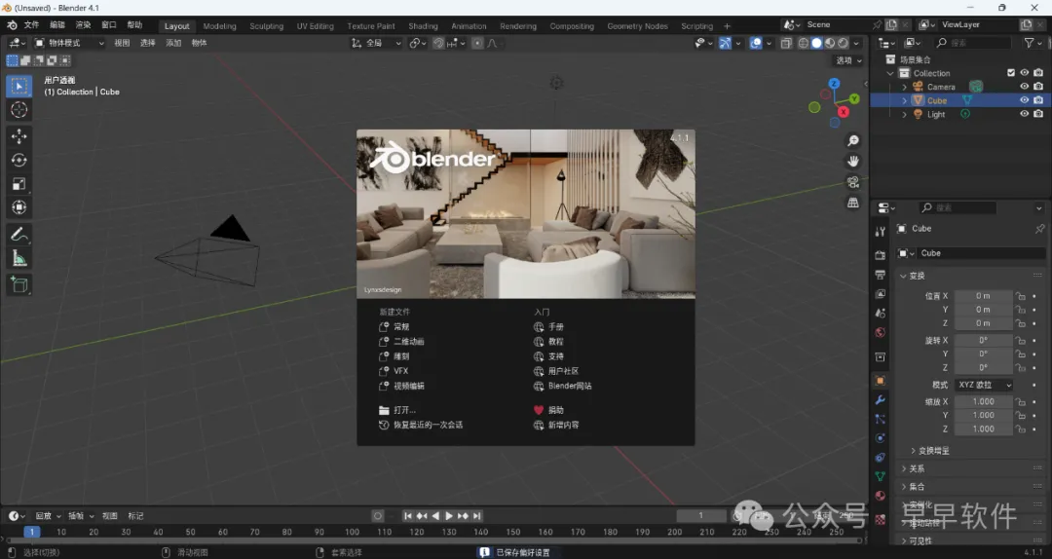Open the World properties tab

pos(881,333)
